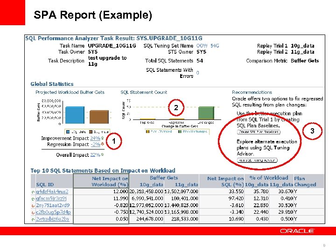The image size is (336, 252).
Task: Open SQL ID 2ny751aat2vd9 link
Action: [53, 205]
